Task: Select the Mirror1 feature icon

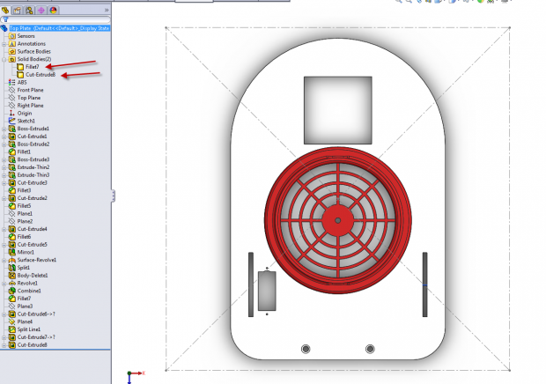Action: pos(11,252)
